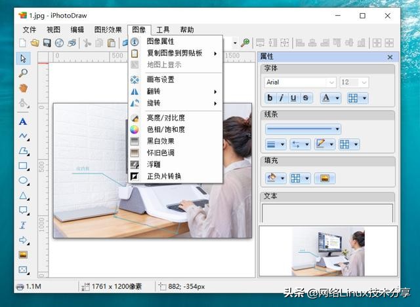Open the 工具 menu

pyautogui.click(x=163, y=29)
